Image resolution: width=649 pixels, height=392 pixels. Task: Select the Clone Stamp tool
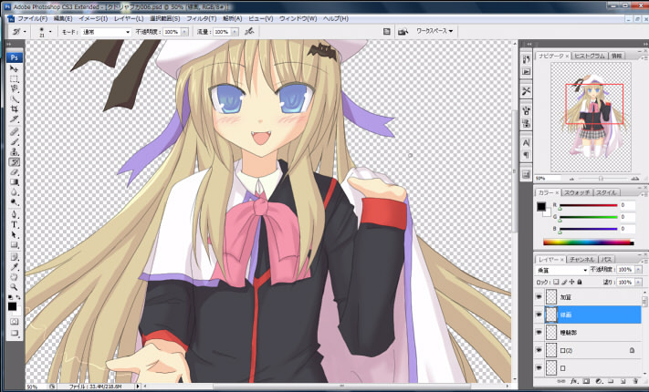coord(14,151)
